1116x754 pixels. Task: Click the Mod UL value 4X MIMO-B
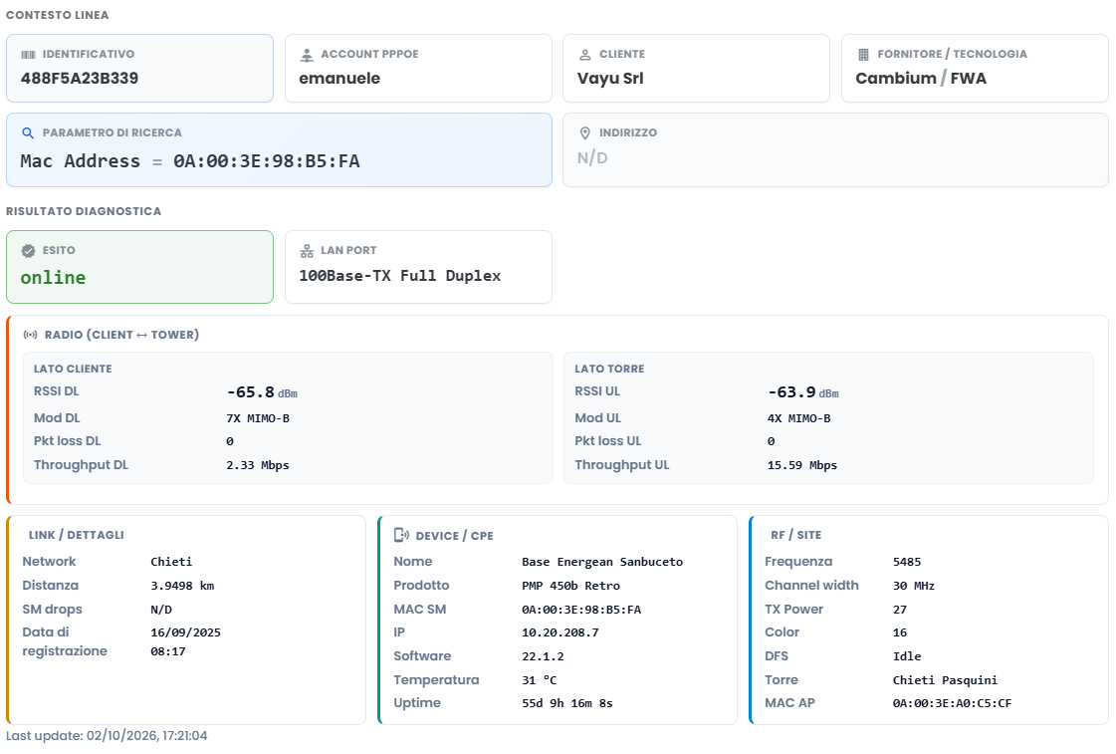[798, 418]
